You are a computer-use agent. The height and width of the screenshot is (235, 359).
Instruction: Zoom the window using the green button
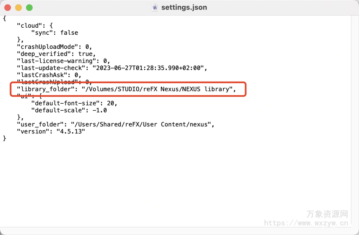[x=29, y=7]
